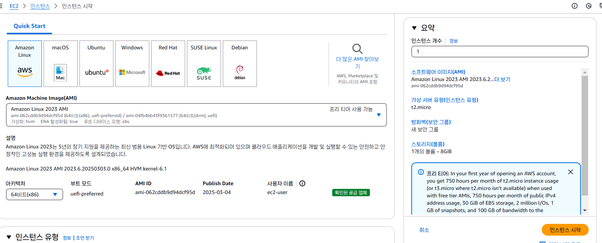Click the Publish Date 2025-03-04 value
The height and width of the screenshot is (243, 602).
(217, 192)
